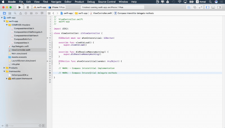Open the Find navigator
The image size is (225, 128).
pyautogui.click(x=15, y=13)
